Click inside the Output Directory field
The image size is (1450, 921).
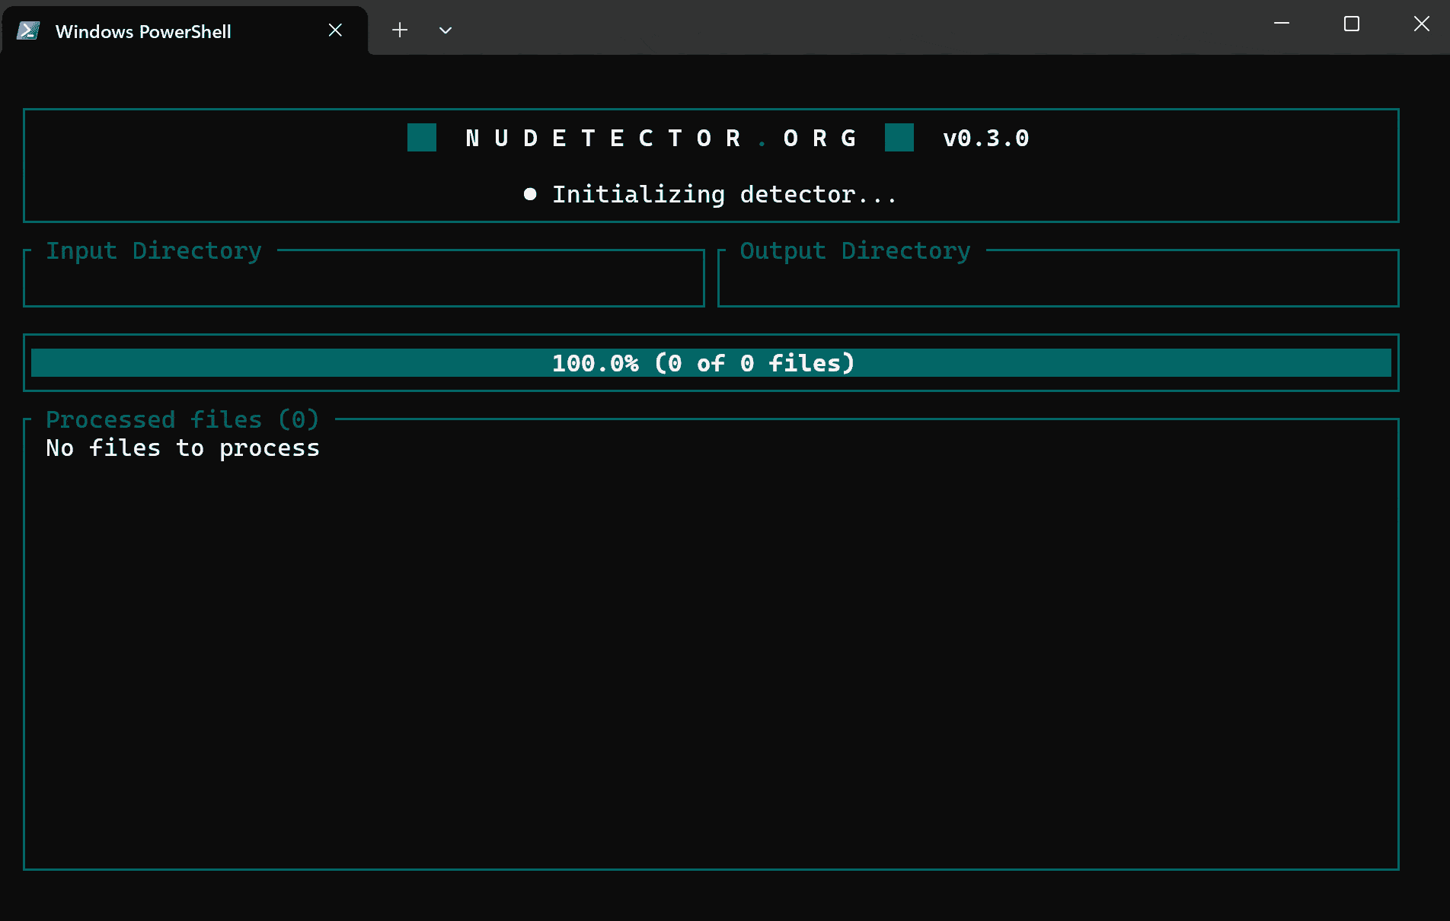coord(1058,282)
